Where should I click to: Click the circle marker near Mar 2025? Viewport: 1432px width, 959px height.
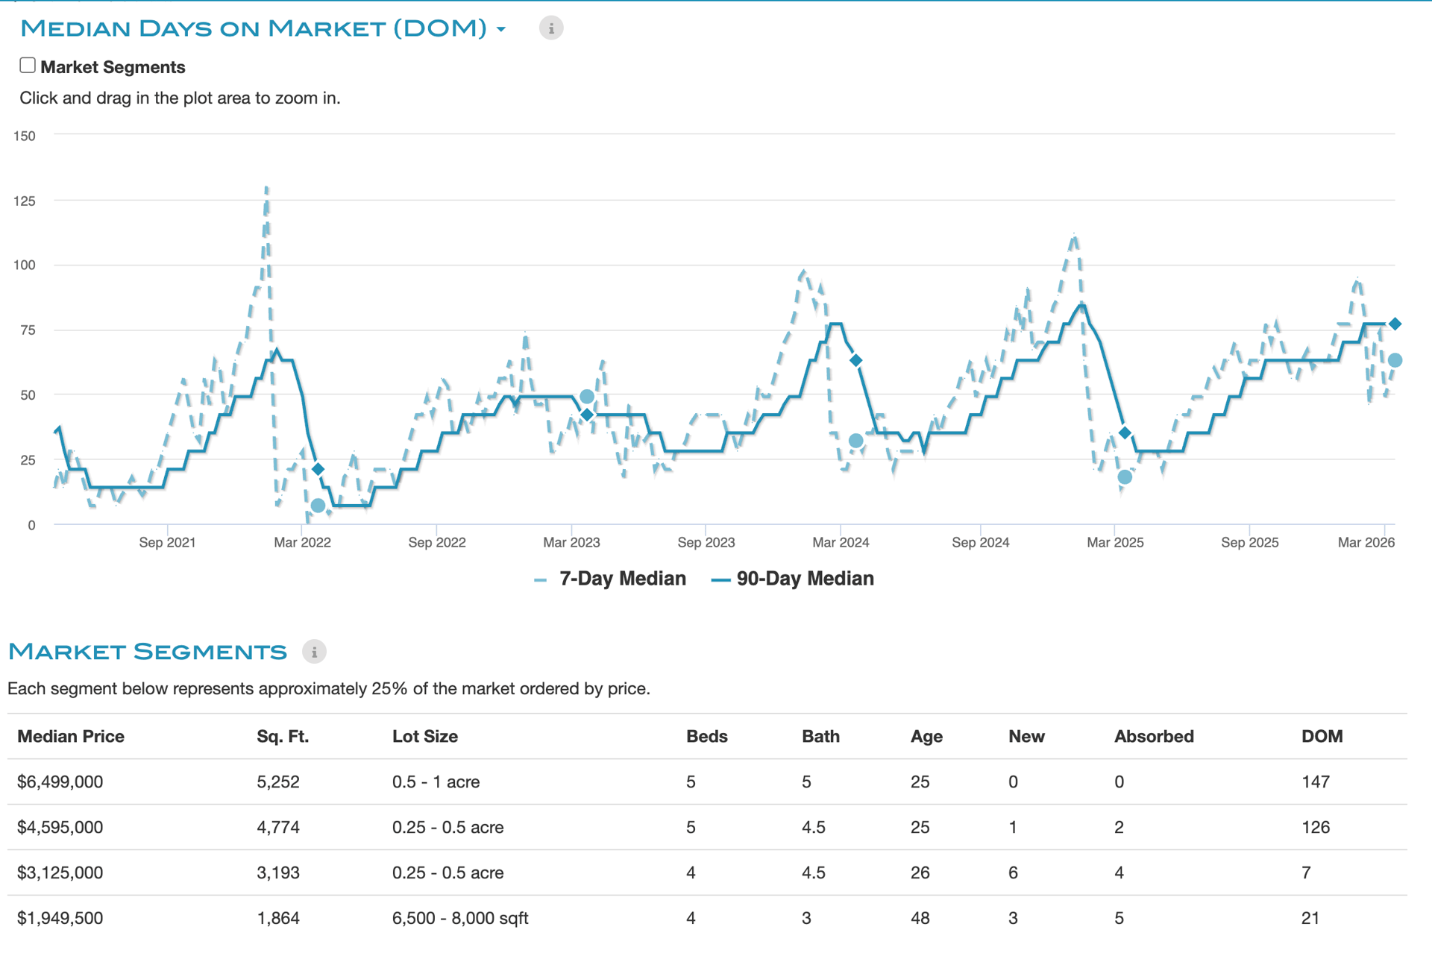click(1125, 477)
